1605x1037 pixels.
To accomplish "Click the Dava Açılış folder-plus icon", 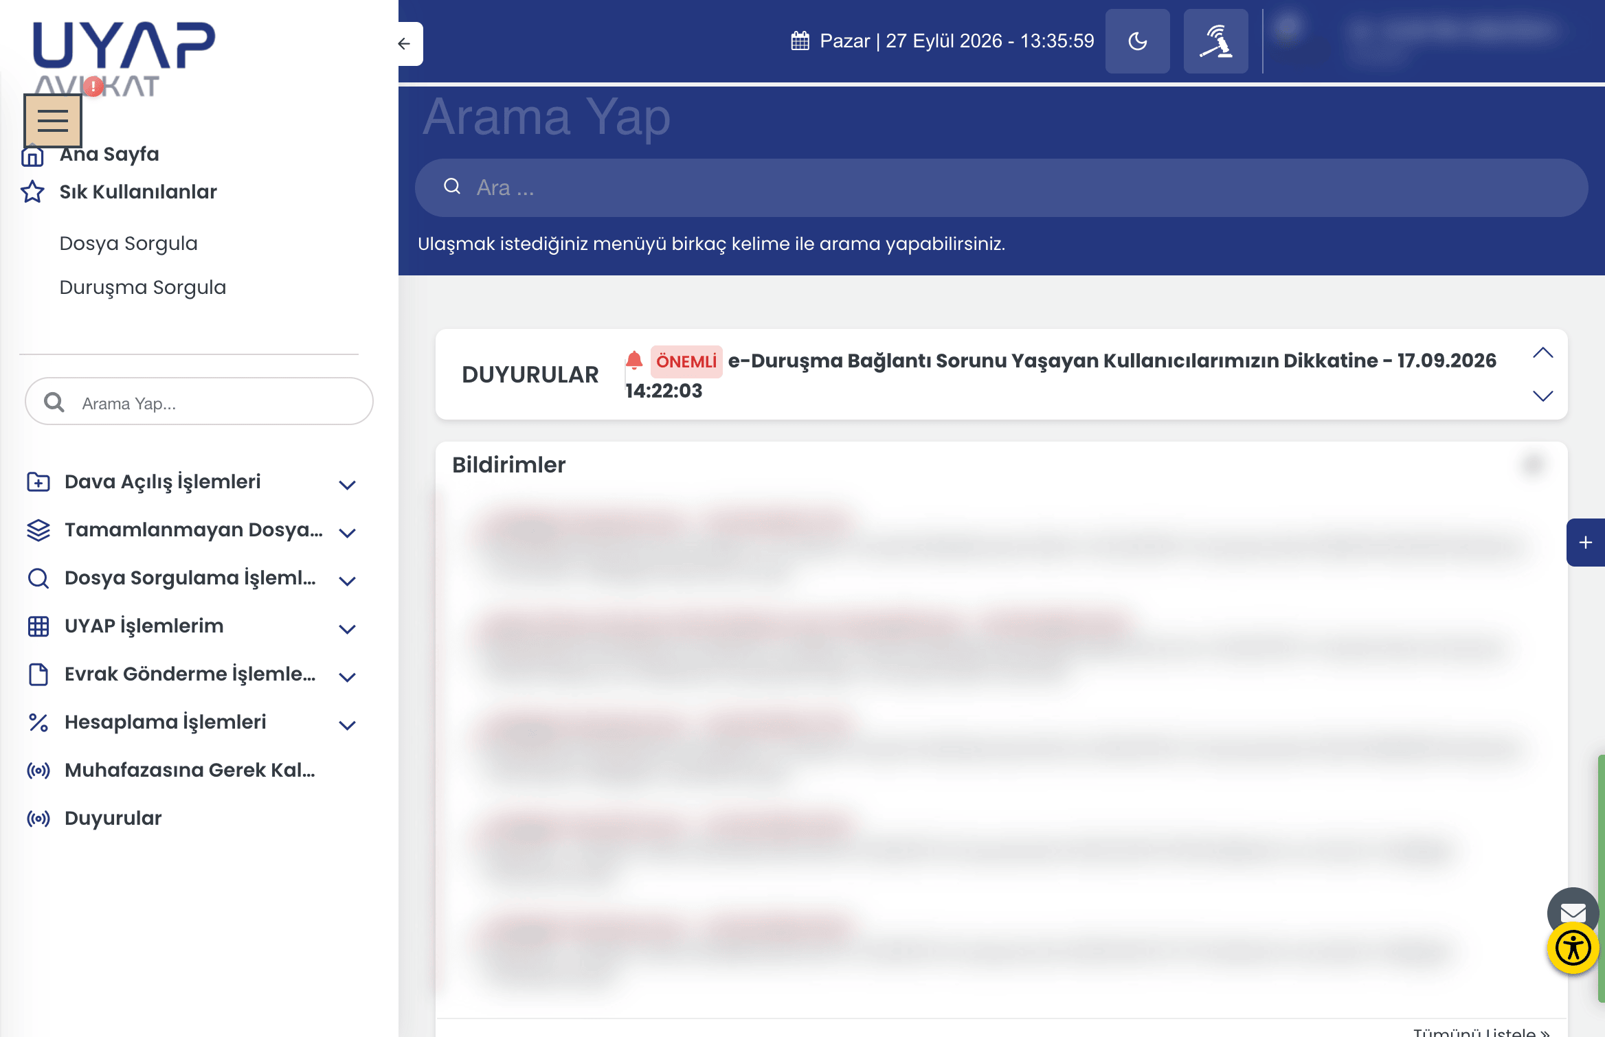I will [38, 482].
